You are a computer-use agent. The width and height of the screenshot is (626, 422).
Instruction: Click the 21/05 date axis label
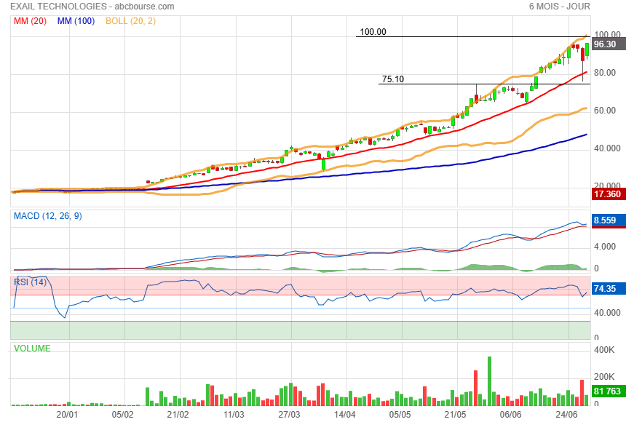[x=456, y=415]
